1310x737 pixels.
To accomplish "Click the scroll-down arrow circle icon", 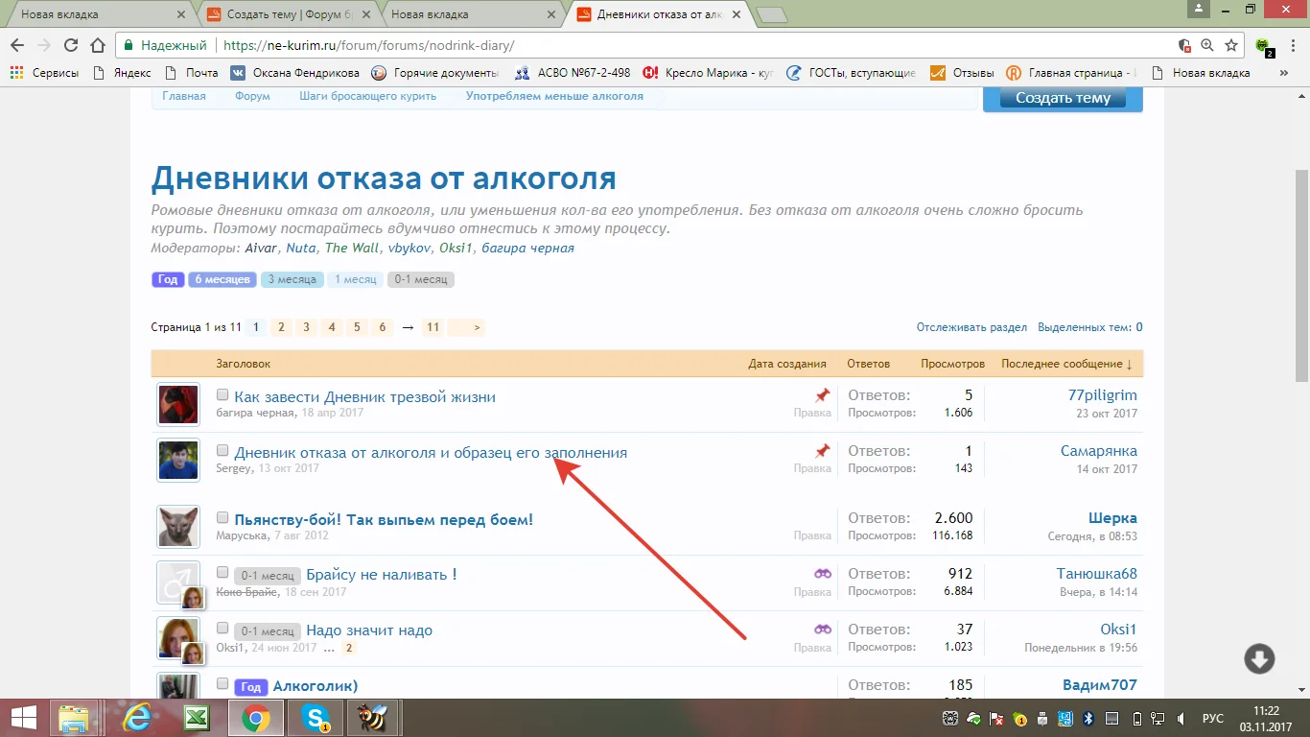I will 1259,658.
